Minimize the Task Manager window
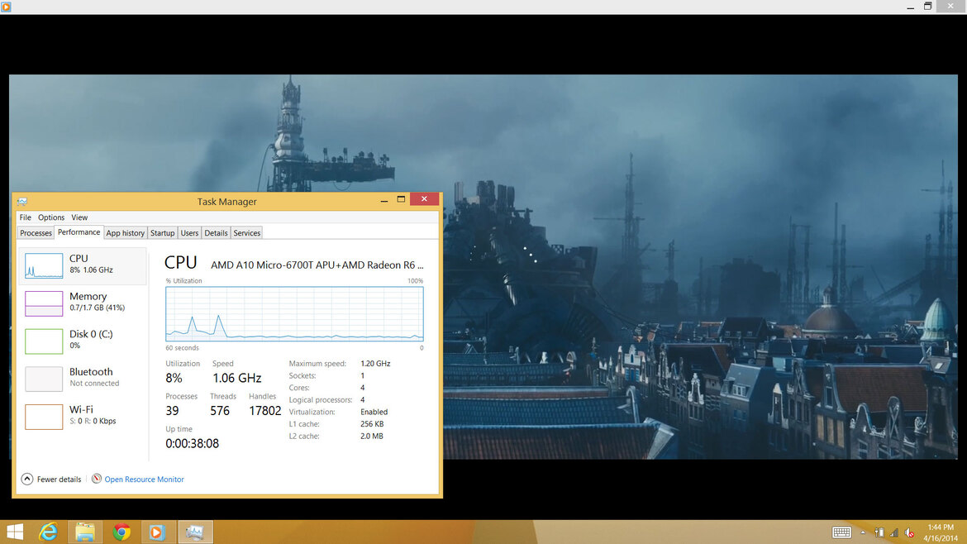This screenshot has height=544, width=967. pyautogui.click(x=384, y=200)
